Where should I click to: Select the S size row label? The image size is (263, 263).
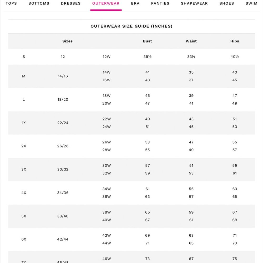tap(24, 57)
